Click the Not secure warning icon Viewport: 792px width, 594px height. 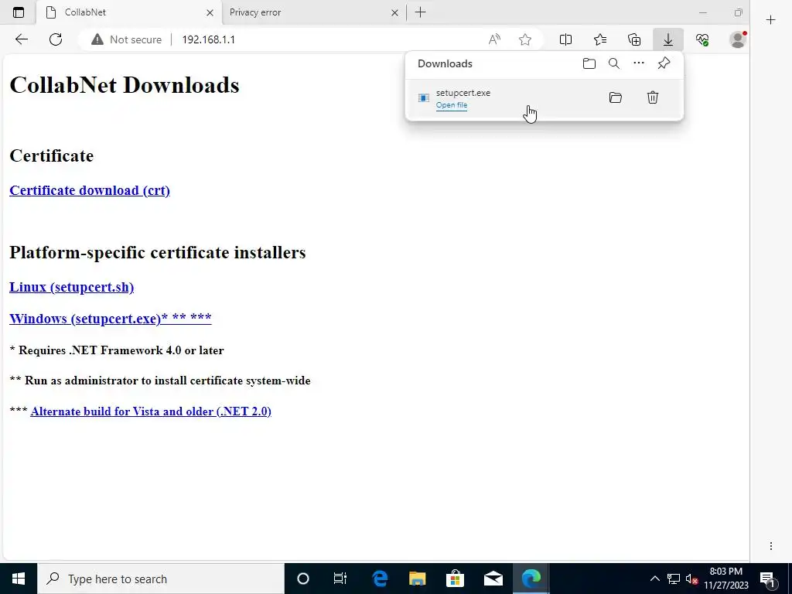[97, 39]
